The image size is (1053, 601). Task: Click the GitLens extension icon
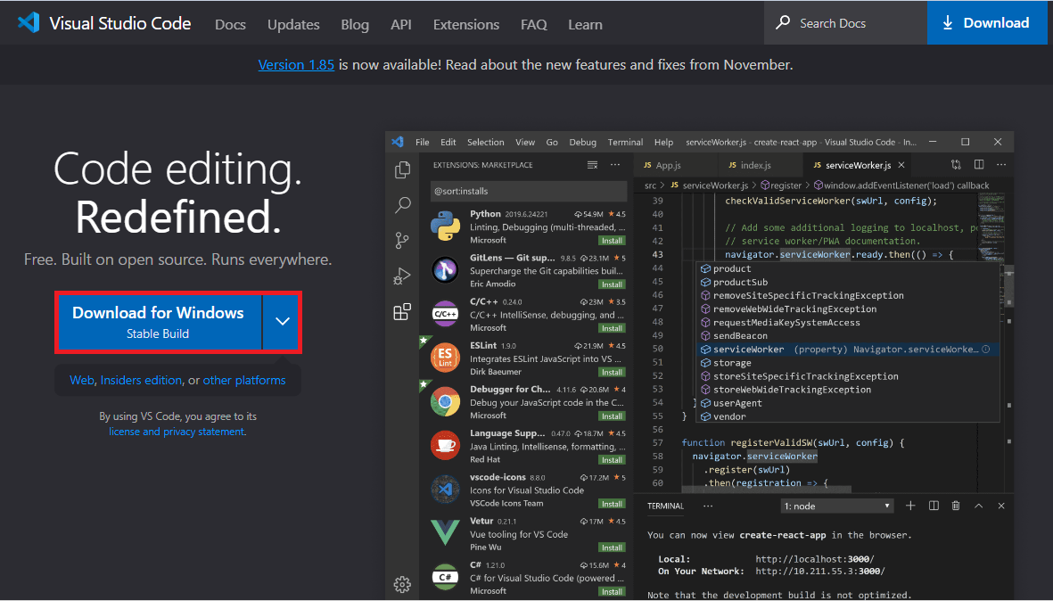point(445,270)
